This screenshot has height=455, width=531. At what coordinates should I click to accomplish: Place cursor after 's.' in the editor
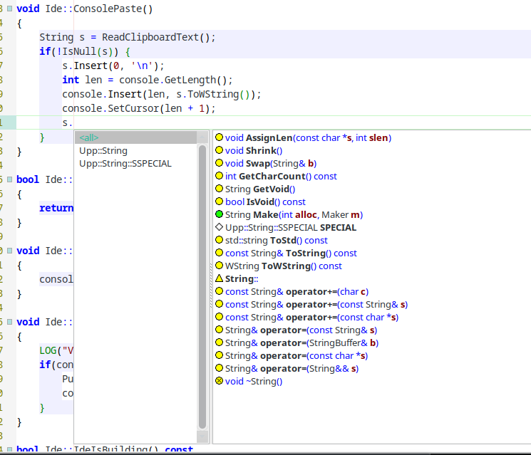tap(74, 122)
